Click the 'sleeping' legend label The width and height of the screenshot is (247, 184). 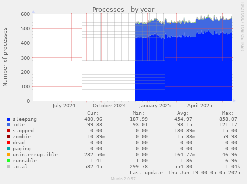(25, 119)
